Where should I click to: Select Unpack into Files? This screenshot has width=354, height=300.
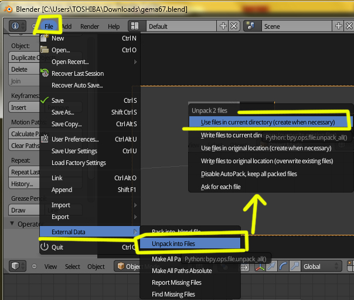[x=190, y=244]
